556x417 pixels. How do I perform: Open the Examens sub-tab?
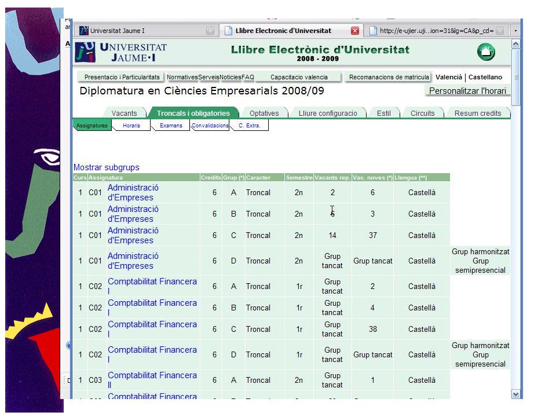(171, 126)
